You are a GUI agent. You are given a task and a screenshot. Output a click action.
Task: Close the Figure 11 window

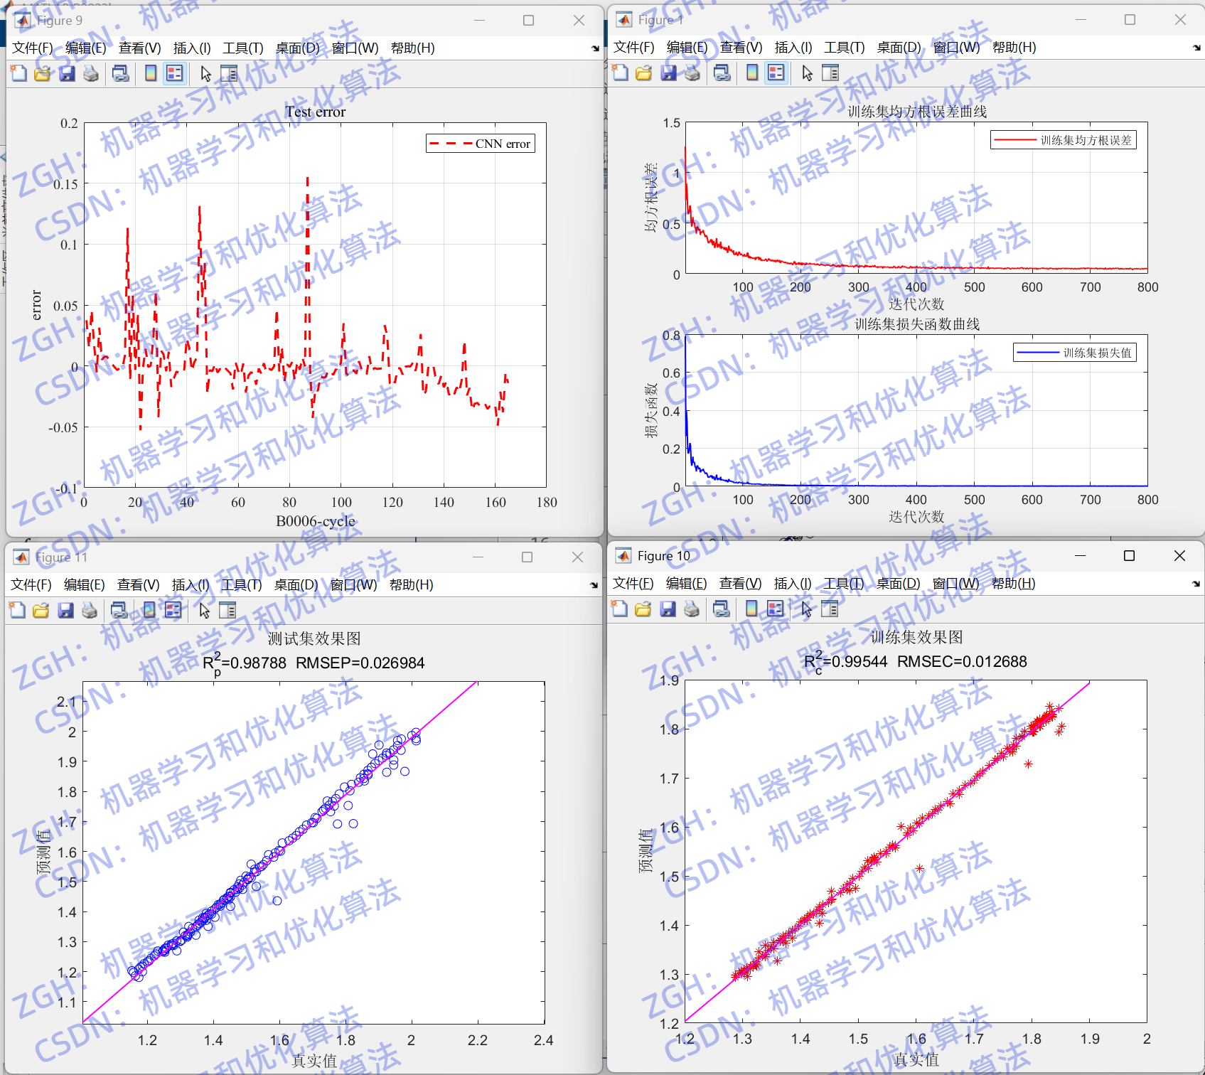(577, 557)
